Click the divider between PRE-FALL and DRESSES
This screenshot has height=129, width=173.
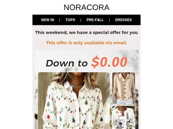(x=110, y=20)
